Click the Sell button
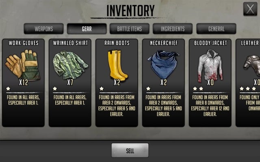The height and width of the screenshot is (162, 260). [130, 150]
